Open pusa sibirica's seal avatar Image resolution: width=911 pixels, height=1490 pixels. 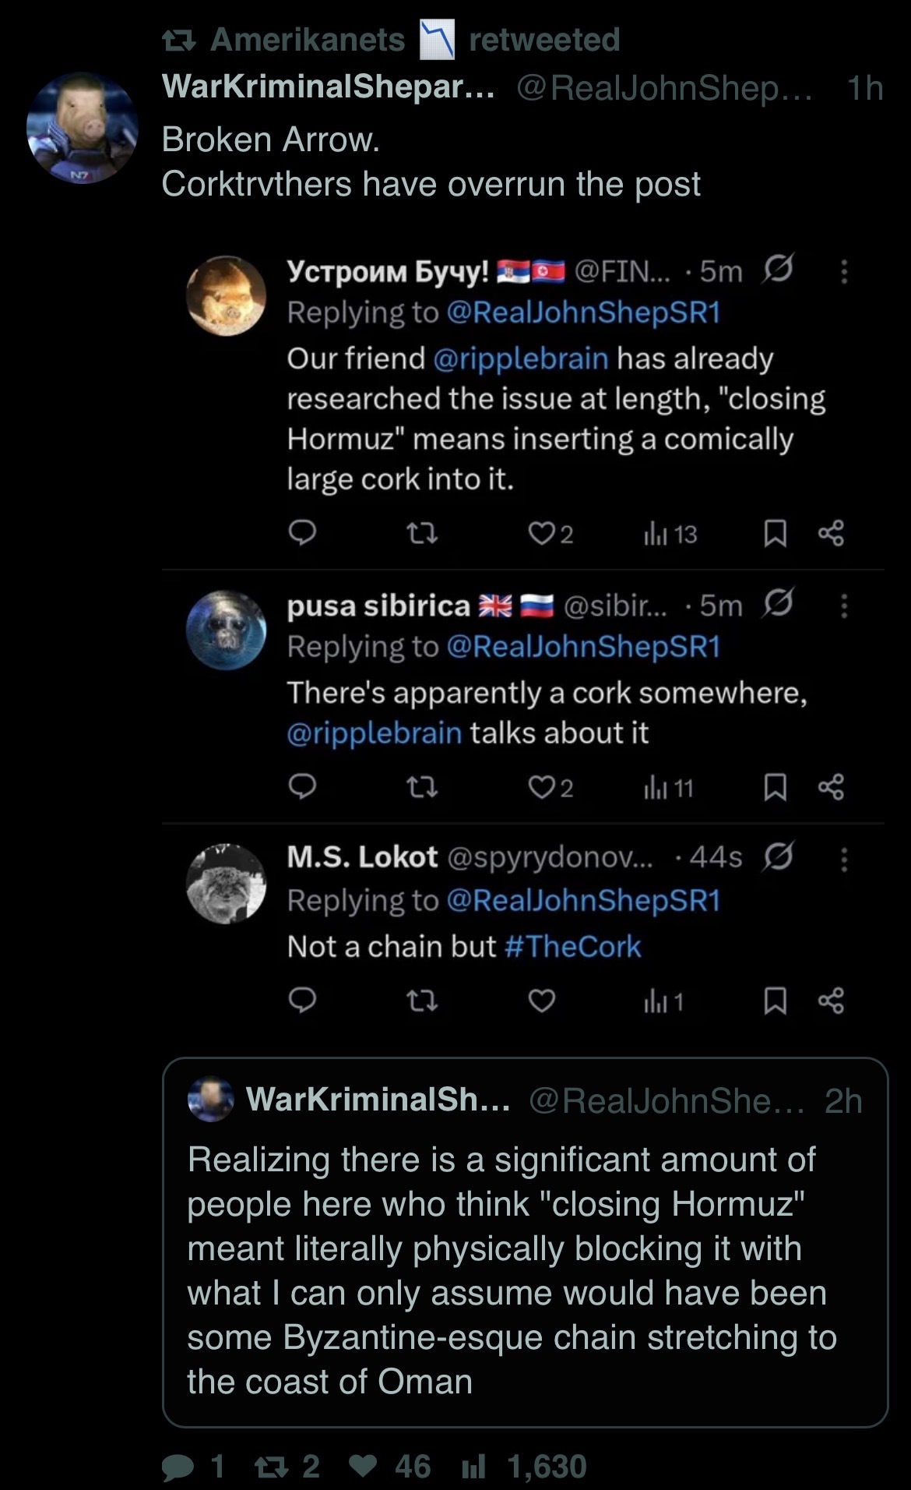(226, 630)
